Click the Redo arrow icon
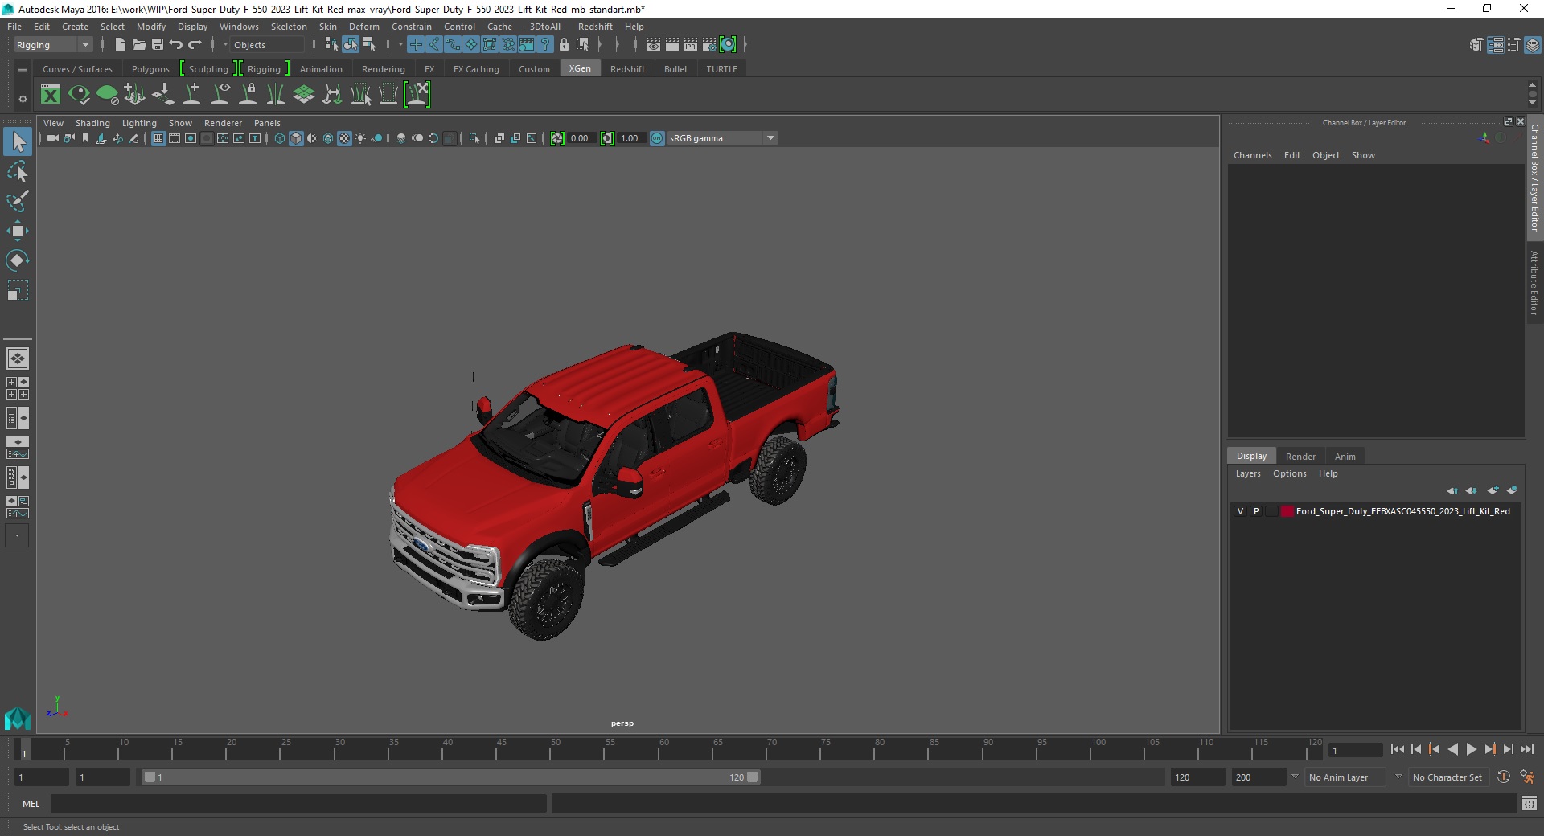 point(195,45)
